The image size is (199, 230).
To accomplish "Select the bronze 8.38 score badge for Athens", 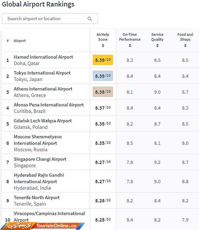I will (103, 92).
